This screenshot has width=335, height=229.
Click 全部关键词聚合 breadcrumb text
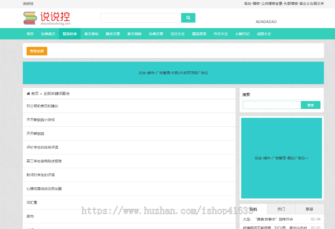pos(57,93)
